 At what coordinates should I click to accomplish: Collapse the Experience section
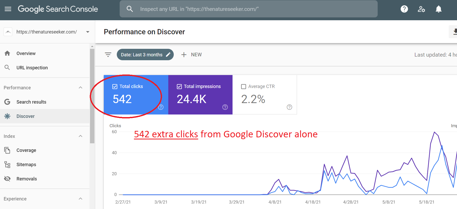click(81, 199)
